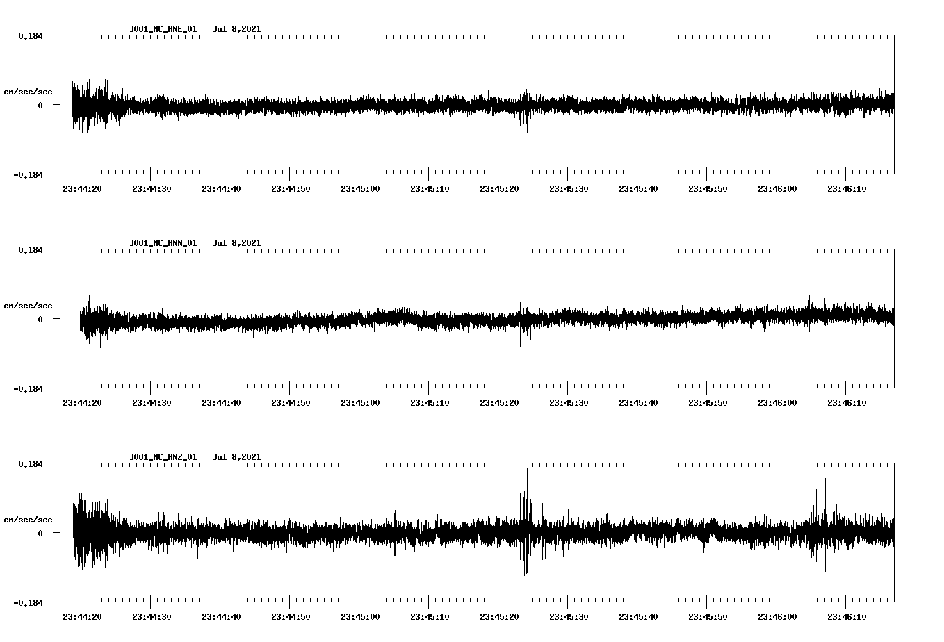Pick 23:45:10 tick label below HNZ trace

pyautogui.click(x=430, y=616)
